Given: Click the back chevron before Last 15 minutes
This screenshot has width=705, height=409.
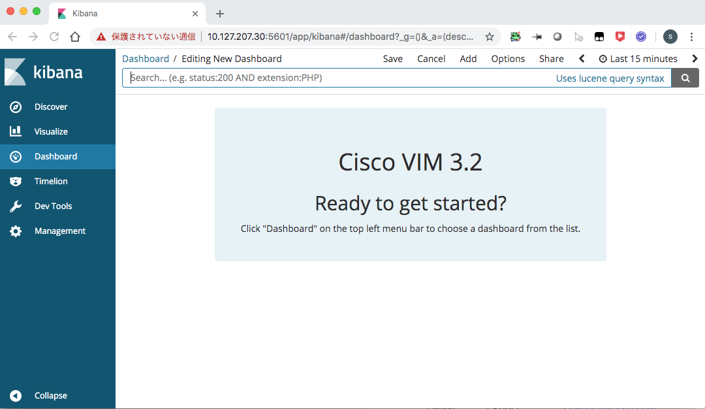Looking at the screenshot, I should click(581, 58).
